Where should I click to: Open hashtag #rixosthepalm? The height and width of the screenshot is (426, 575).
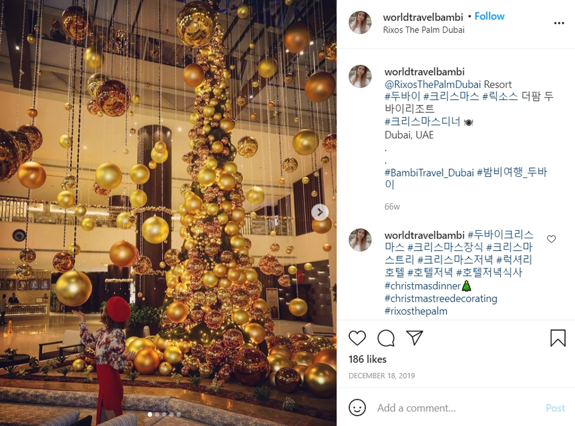(416, 311)
